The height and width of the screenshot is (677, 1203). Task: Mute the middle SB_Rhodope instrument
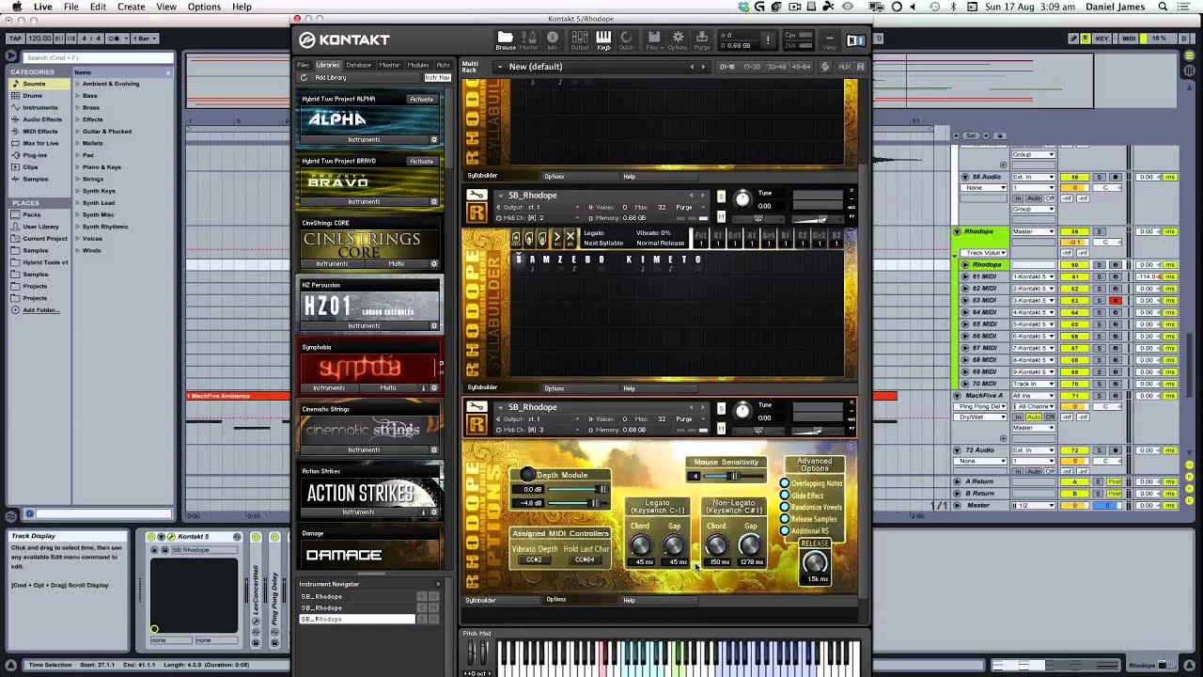(721, 217)
